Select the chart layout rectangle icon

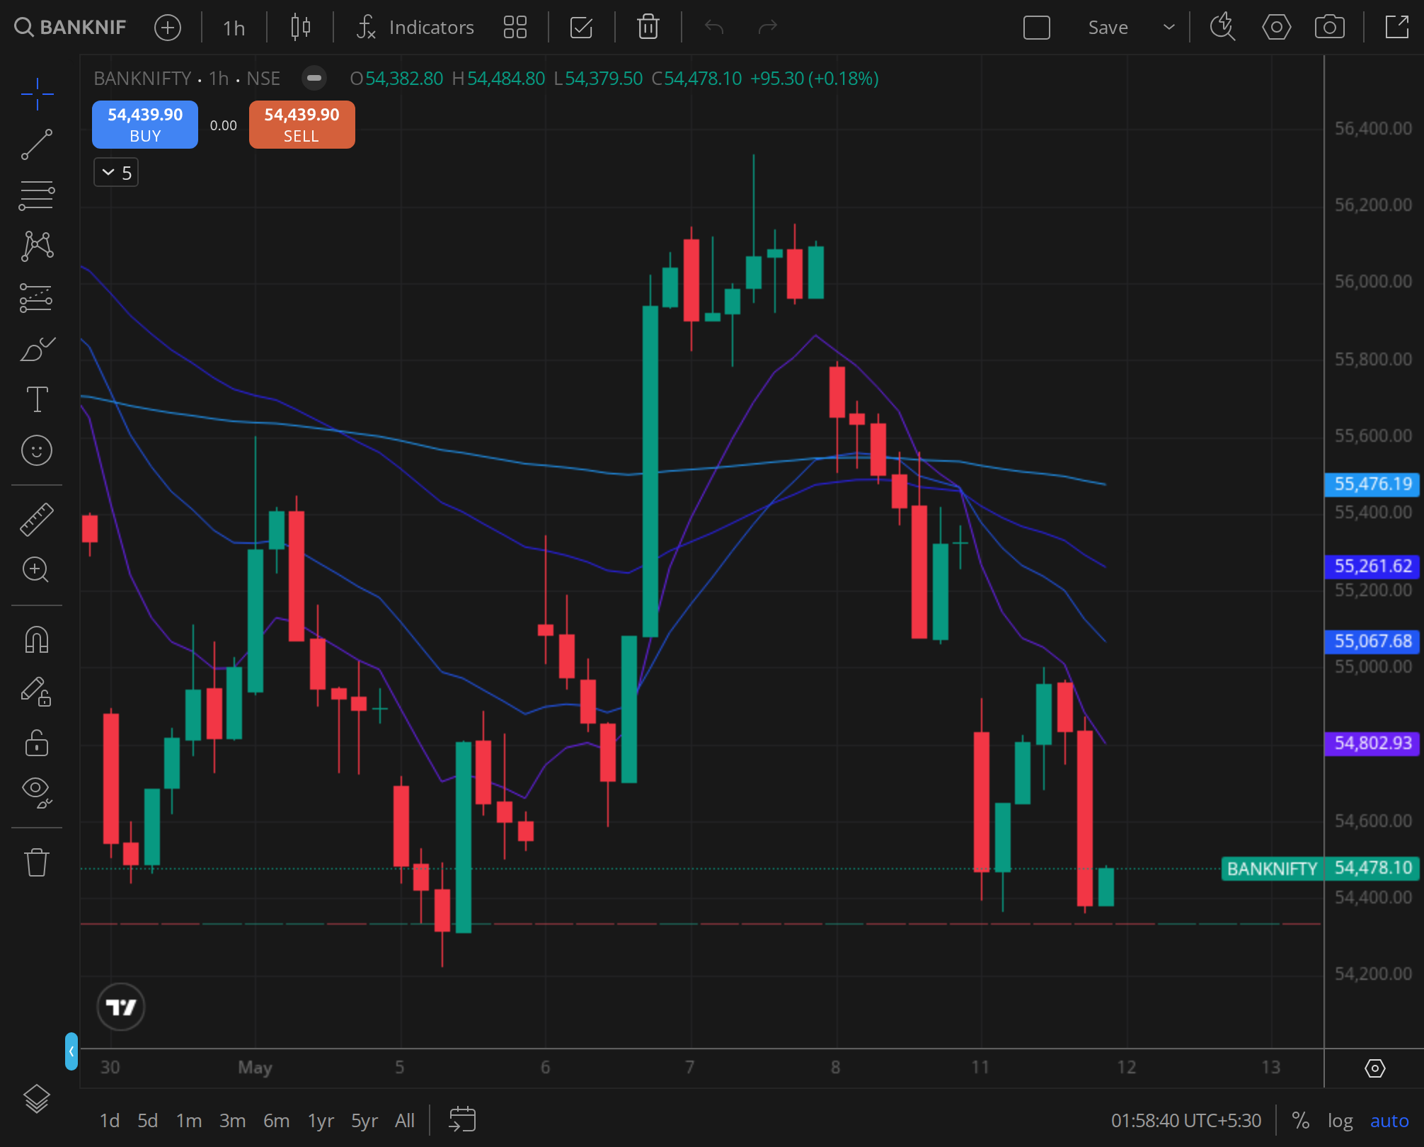coord(1036,28)
